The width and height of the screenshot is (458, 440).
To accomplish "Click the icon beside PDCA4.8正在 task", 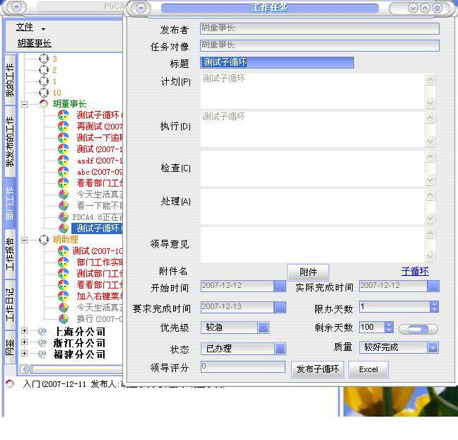I will (63, 217).
